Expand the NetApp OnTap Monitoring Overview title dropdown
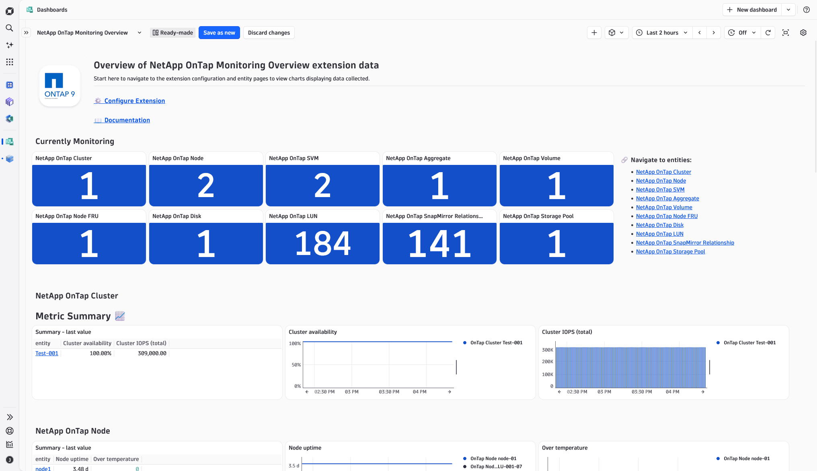 [x=140, y=33]
